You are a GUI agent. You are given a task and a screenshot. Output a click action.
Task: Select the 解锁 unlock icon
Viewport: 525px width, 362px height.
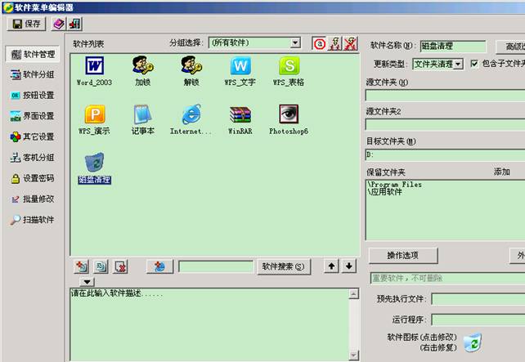191,71
